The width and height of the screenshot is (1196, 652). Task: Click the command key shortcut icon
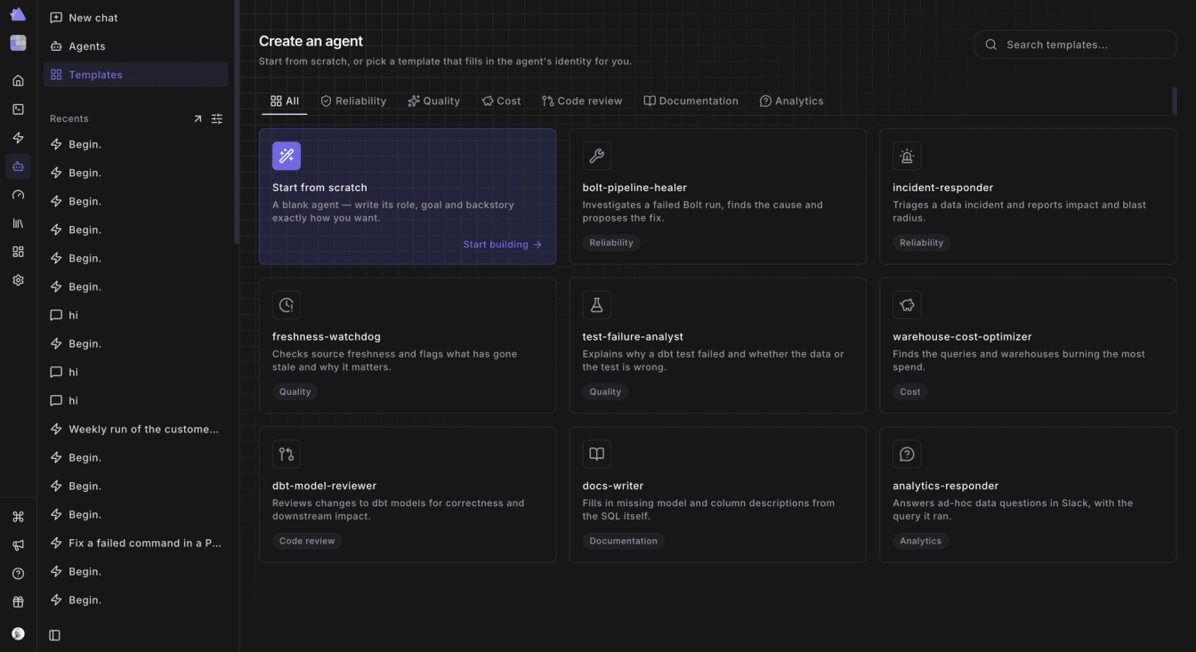click(18, 517)
